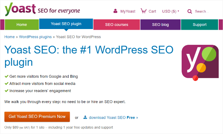Click 'Get more visitors from Google and Bing'

point(44,76)
